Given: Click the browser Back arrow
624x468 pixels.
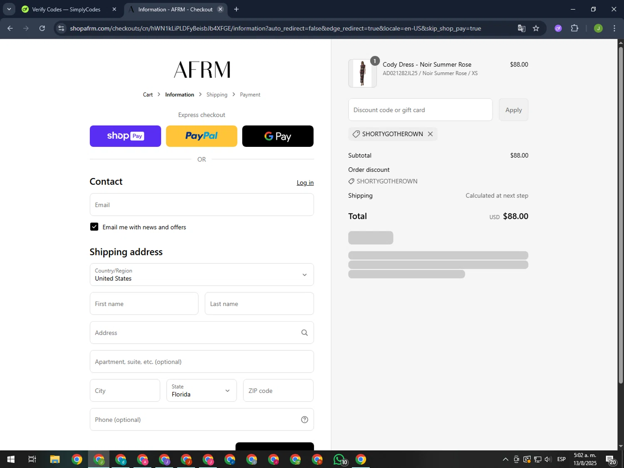Looking at the screenshot, I should click(x=10, y=28).
